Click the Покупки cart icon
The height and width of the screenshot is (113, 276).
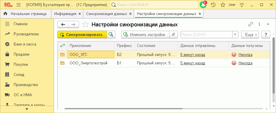[x=7, y=65]
